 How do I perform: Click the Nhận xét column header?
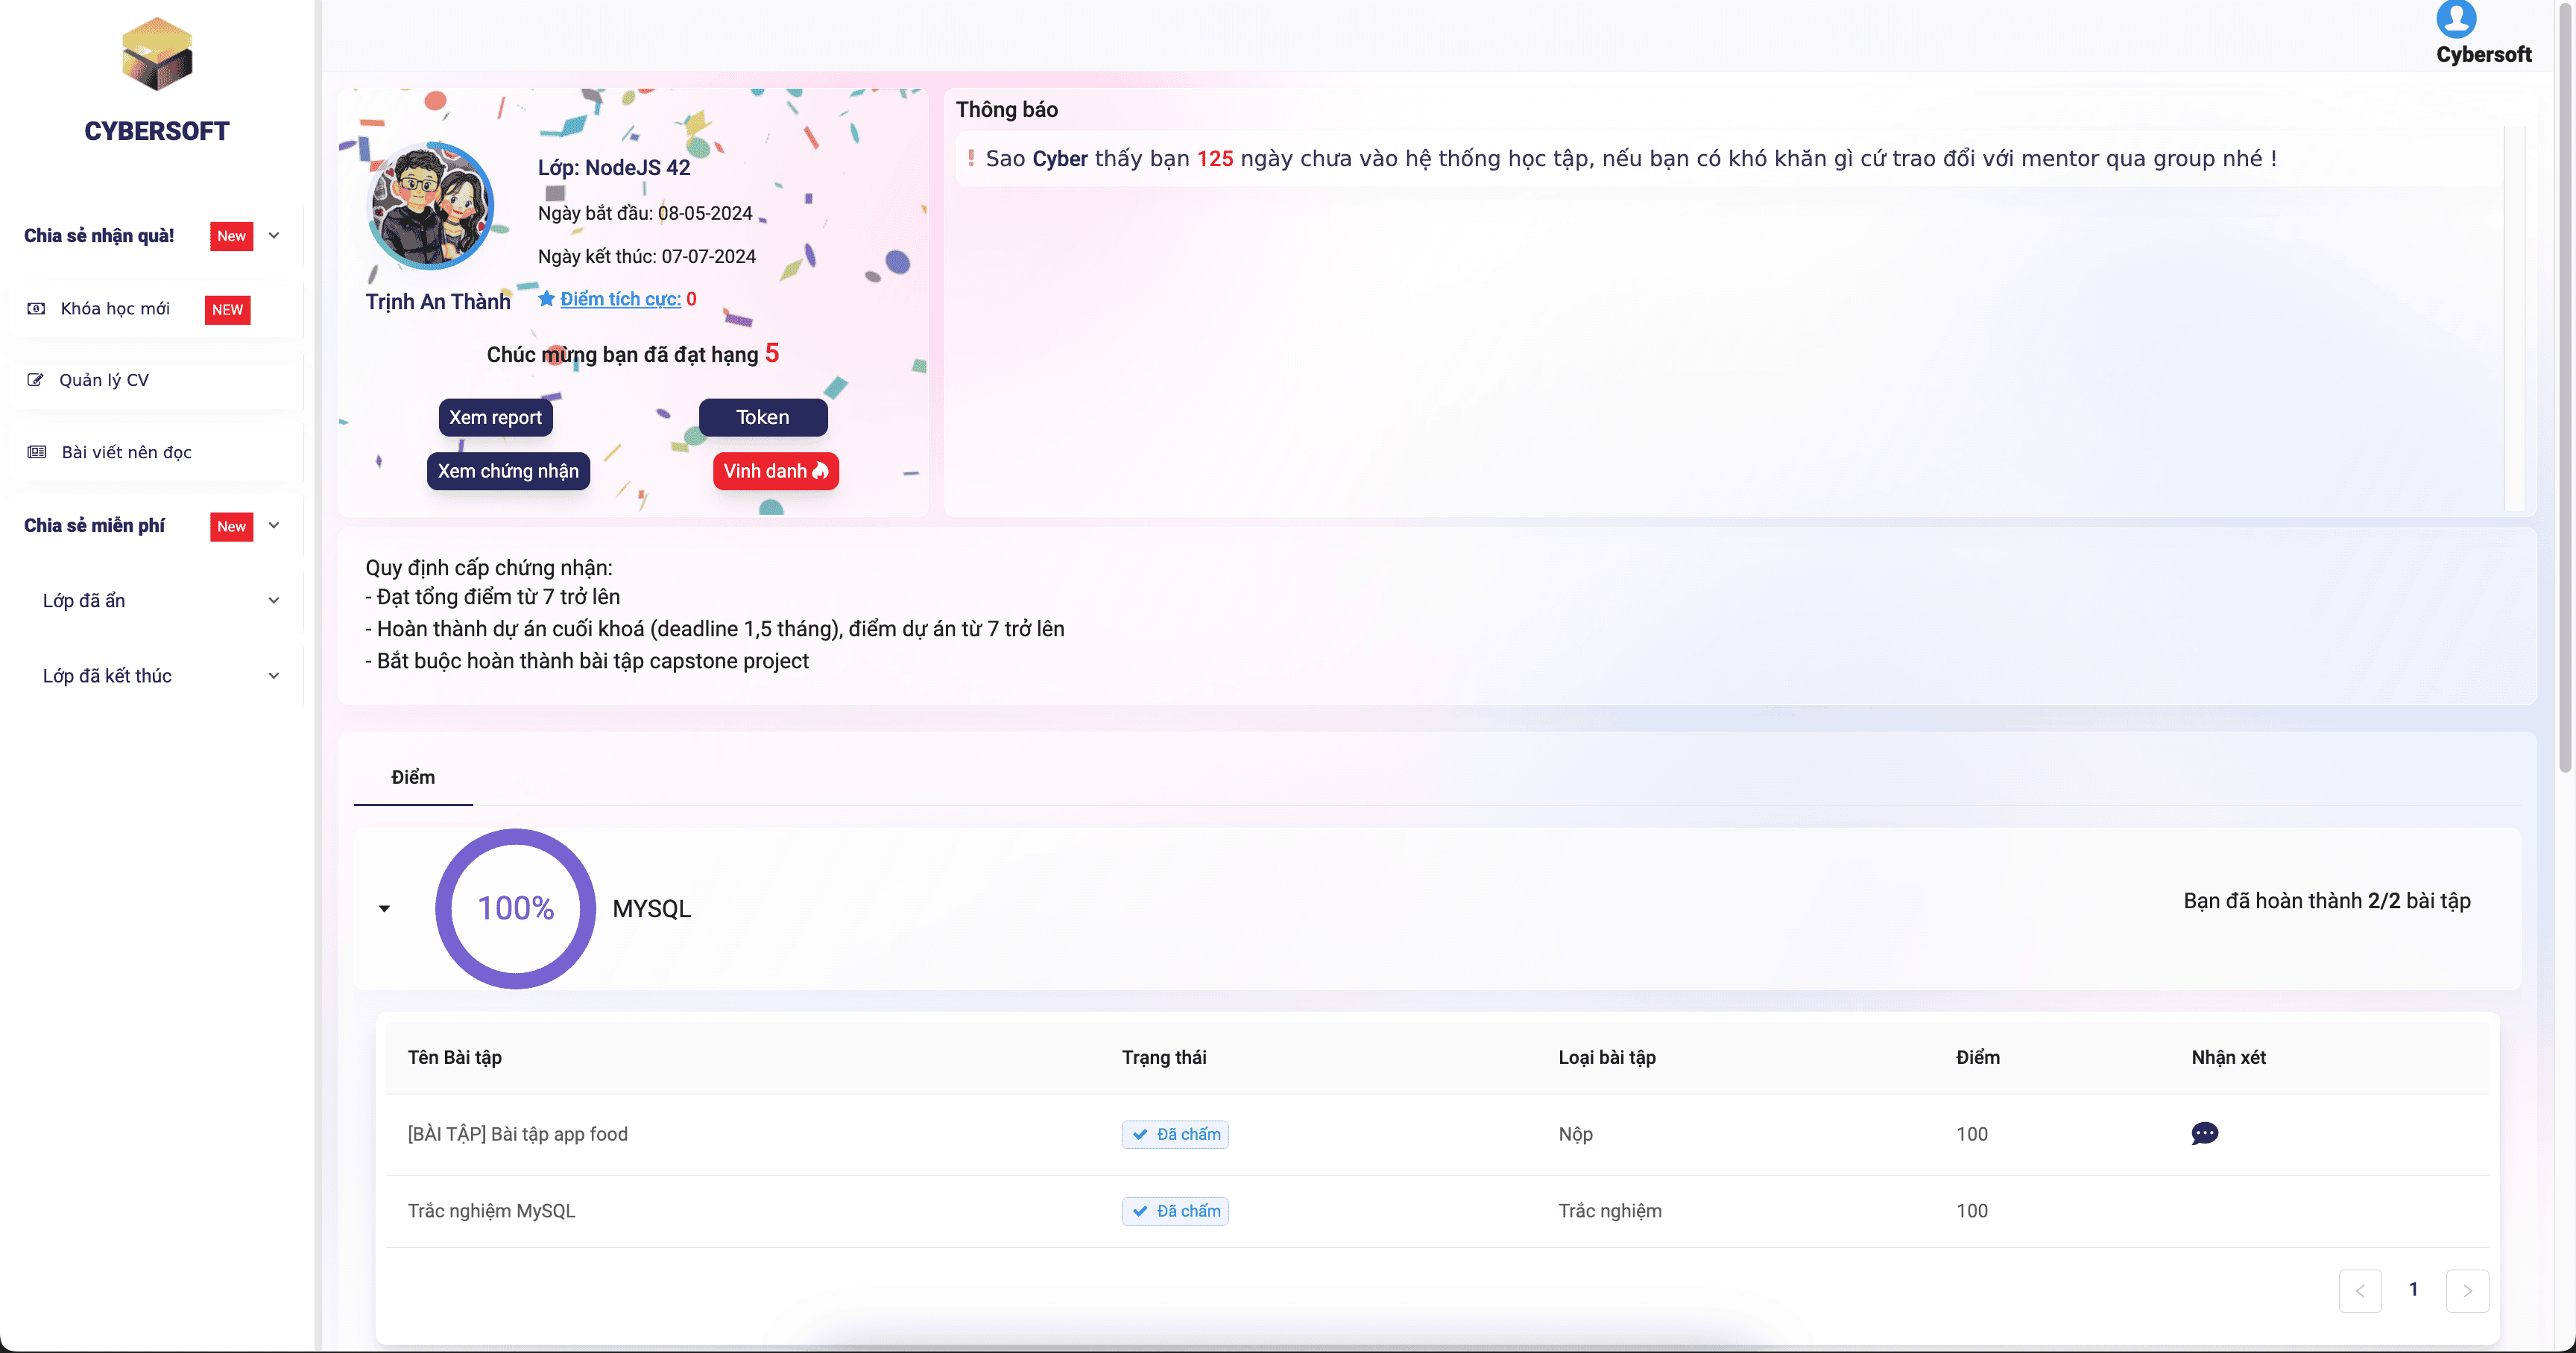click(2228, 1057)
